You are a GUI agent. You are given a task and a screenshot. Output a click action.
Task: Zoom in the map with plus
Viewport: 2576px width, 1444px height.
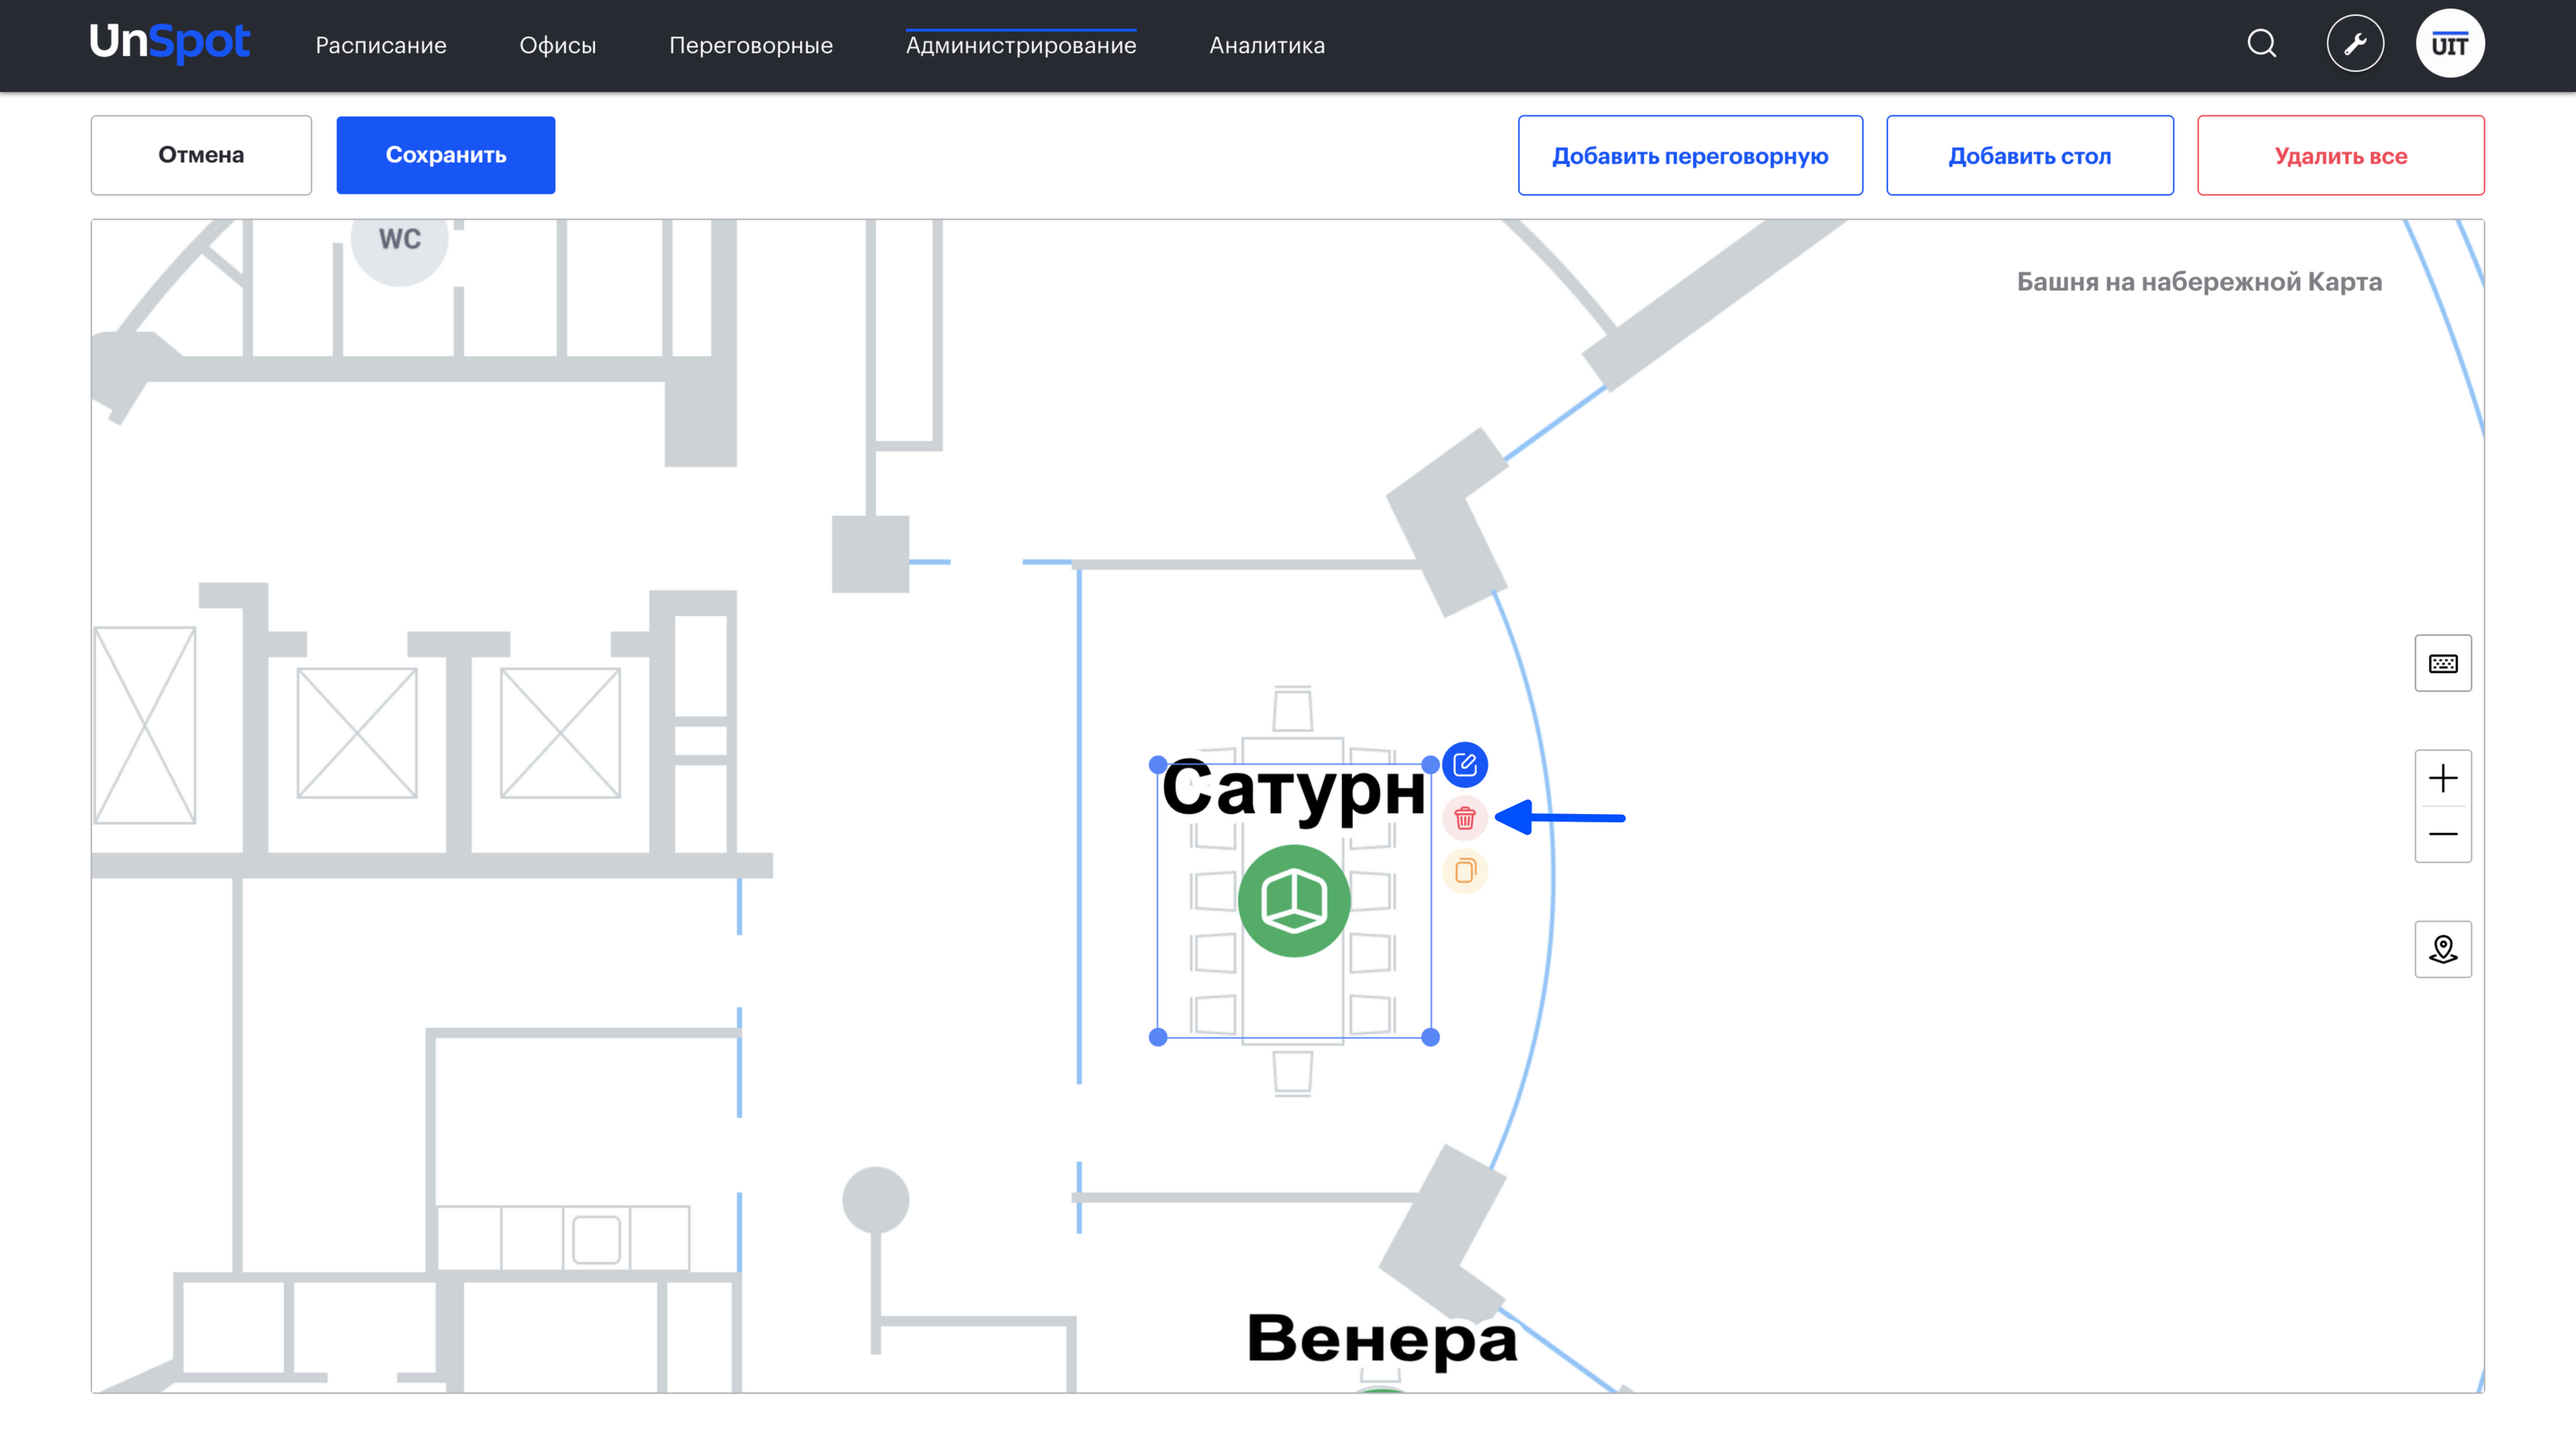[x=2443, y=777]
